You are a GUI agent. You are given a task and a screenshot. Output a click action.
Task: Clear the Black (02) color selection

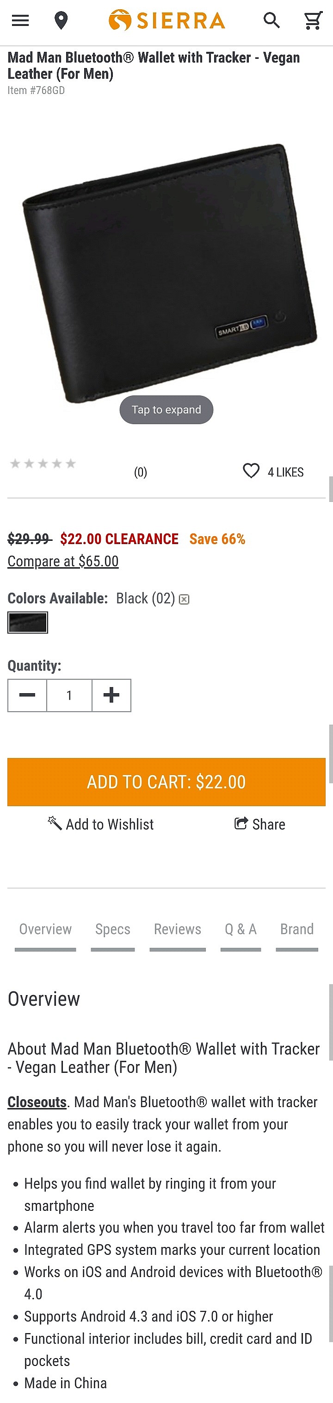pyautogui.click(x=185, y=600)
